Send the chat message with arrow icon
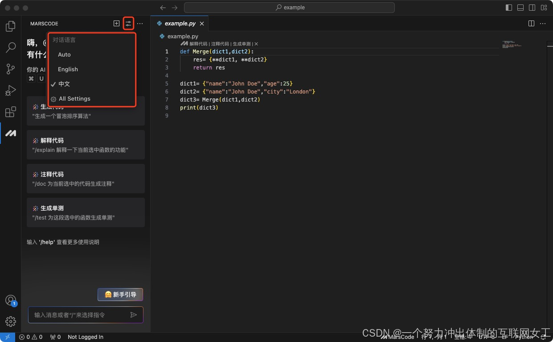The height and width of the screenshot is (342, 553). pos(133,315)
